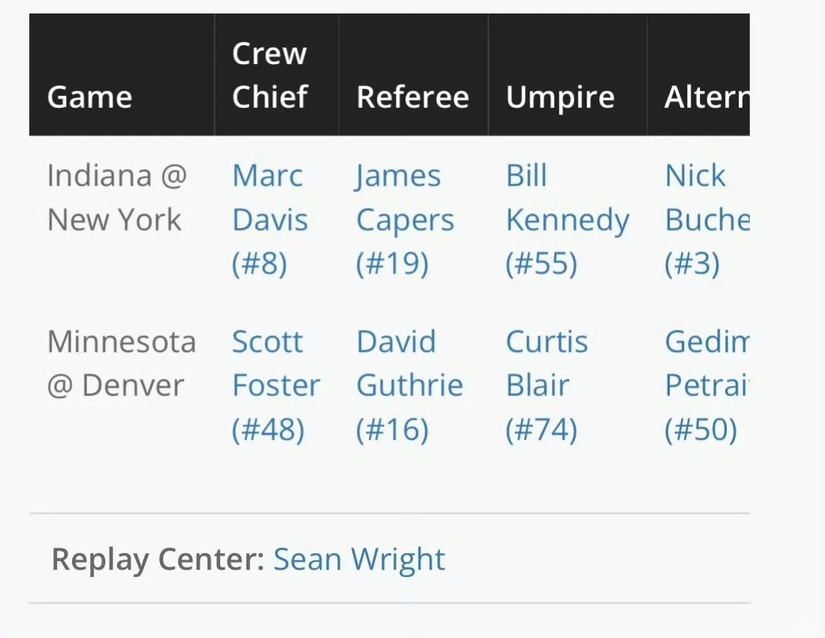Select the Minnesota @ Denver game cell
This screenshot has height=638, width=825.
click(121, 364)
